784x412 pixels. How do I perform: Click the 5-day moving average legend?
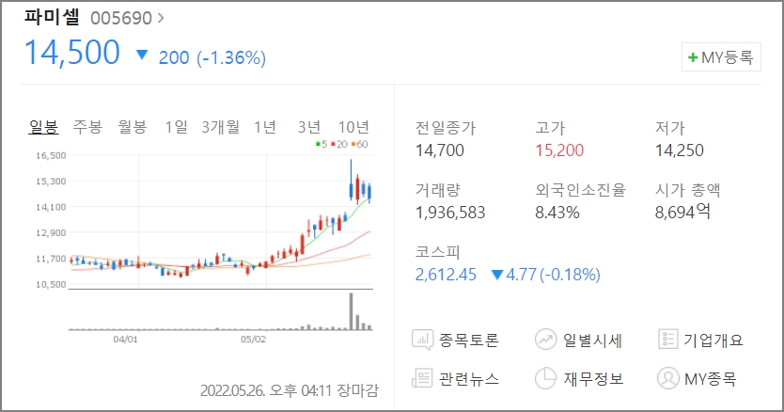[322, 144]
